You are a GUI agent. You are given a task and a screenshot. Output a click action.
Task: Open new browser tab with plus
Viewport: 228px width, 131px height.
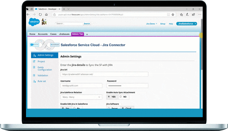[x=64, y=9]
